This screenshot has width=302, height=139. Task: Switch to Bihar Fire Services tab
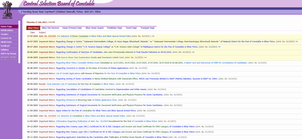(50, 28)
